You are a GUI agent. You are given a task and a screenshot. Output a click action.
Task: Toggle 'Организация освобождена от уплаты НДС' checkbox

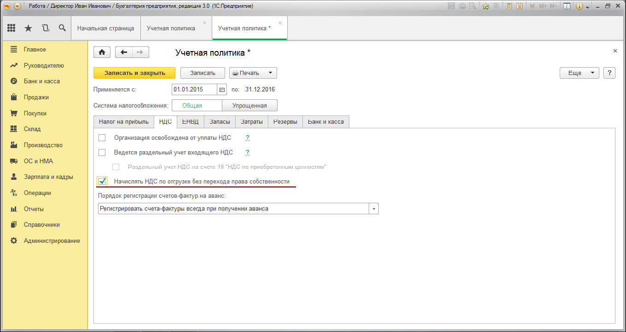point(102,137)
